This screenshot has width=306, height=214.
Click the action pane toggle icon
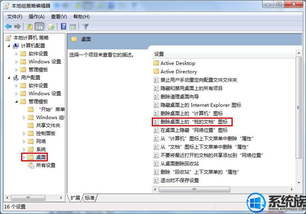point(73,27)
